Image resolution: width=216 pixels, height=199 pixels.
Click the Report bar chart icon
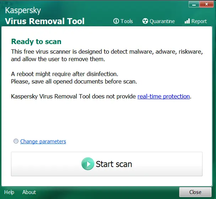(x=187, y=21)
